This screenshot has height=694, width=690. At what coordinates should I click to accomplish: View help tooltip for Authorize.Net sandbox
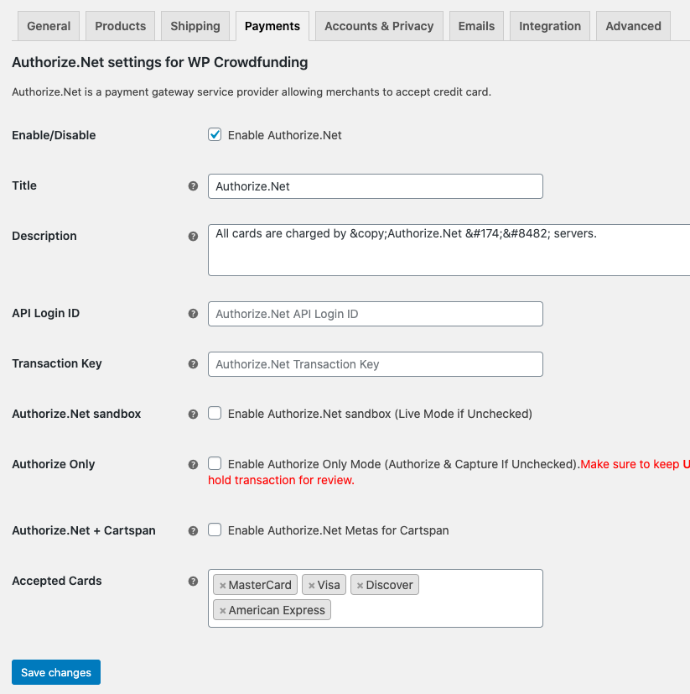(193, 415)
